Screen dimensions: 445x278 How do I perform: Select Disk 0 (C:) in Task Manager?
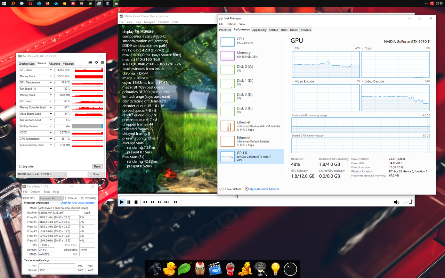251,69
